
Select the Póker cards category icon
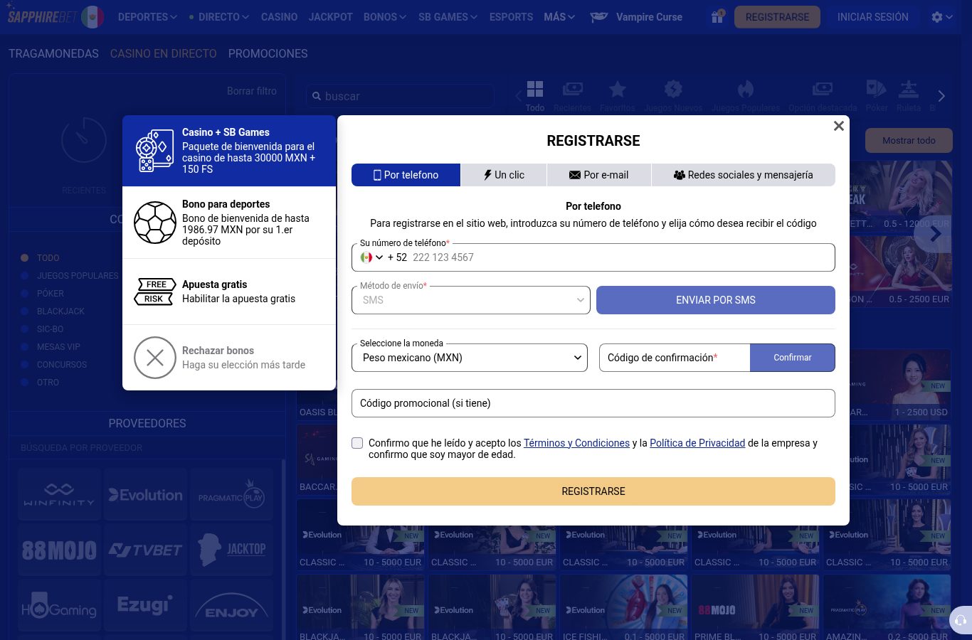pyautogui.click(x=877, y=96)
